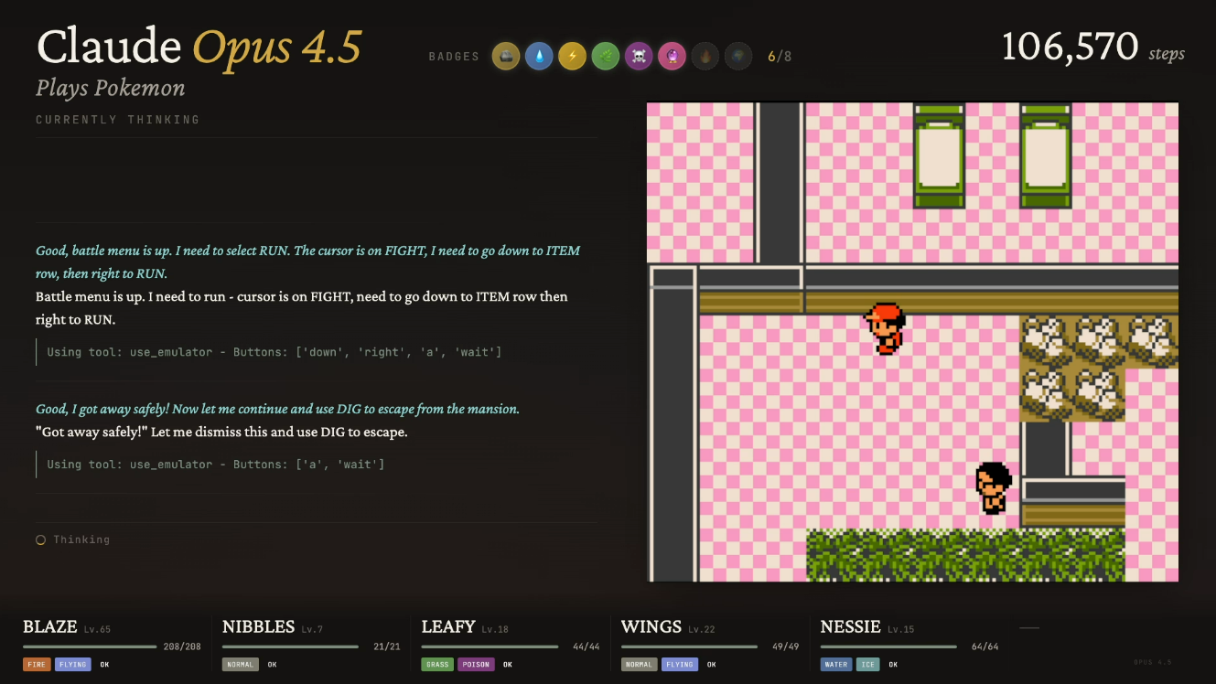Image resolution: width=1216 pixels, height=684 pixels.
Task: Click the unearned flame badge icon
Action: pyautogui.click(x=705, y=57)
